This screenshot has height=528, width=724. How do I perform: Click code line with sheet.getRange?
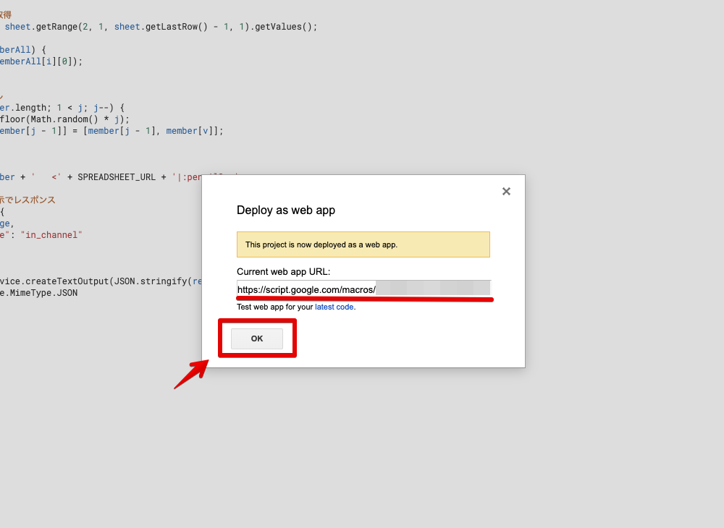[x=159, y=27]
